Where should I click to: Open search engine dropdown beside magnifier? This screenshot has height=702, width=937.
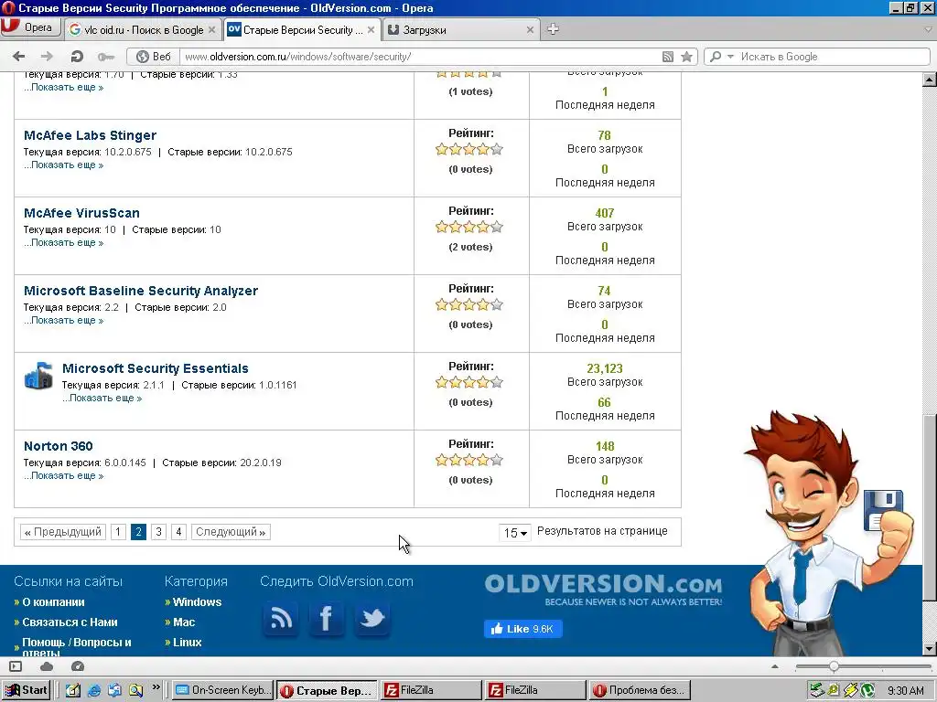(730, 57)
